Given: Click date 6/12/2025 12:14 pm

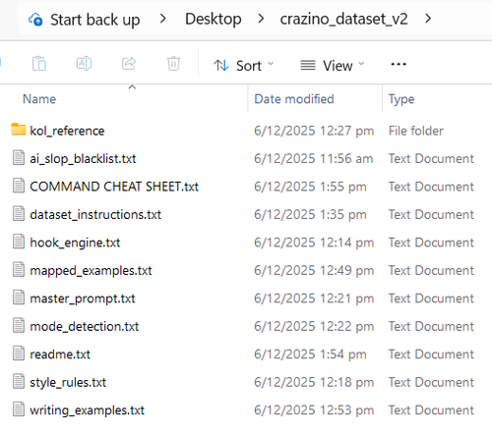Looking at the screenshot, I should pos(314,243).
